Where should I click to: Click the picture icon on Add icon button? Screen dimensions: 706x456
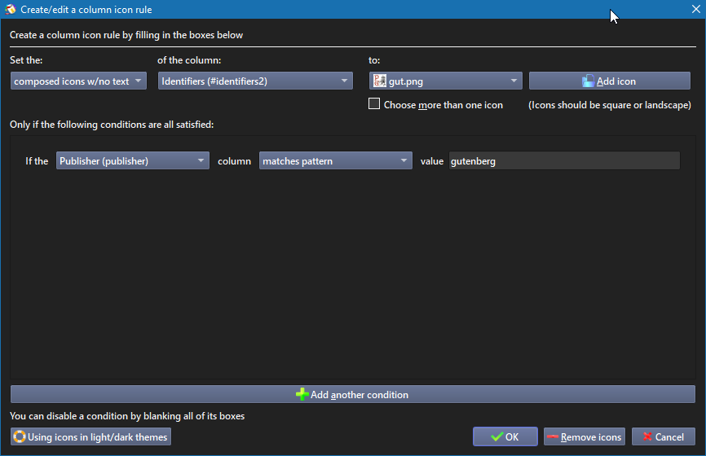[588, 81]
